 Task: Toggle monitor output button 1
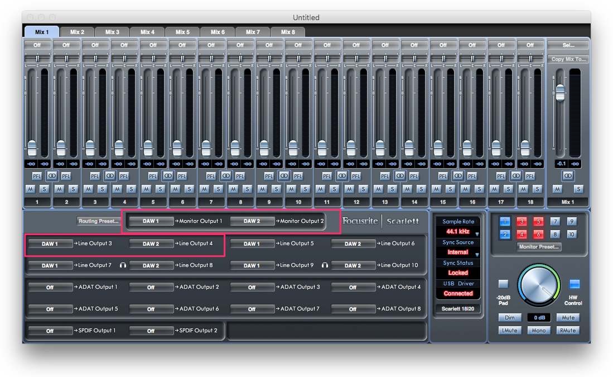(505, 222)
